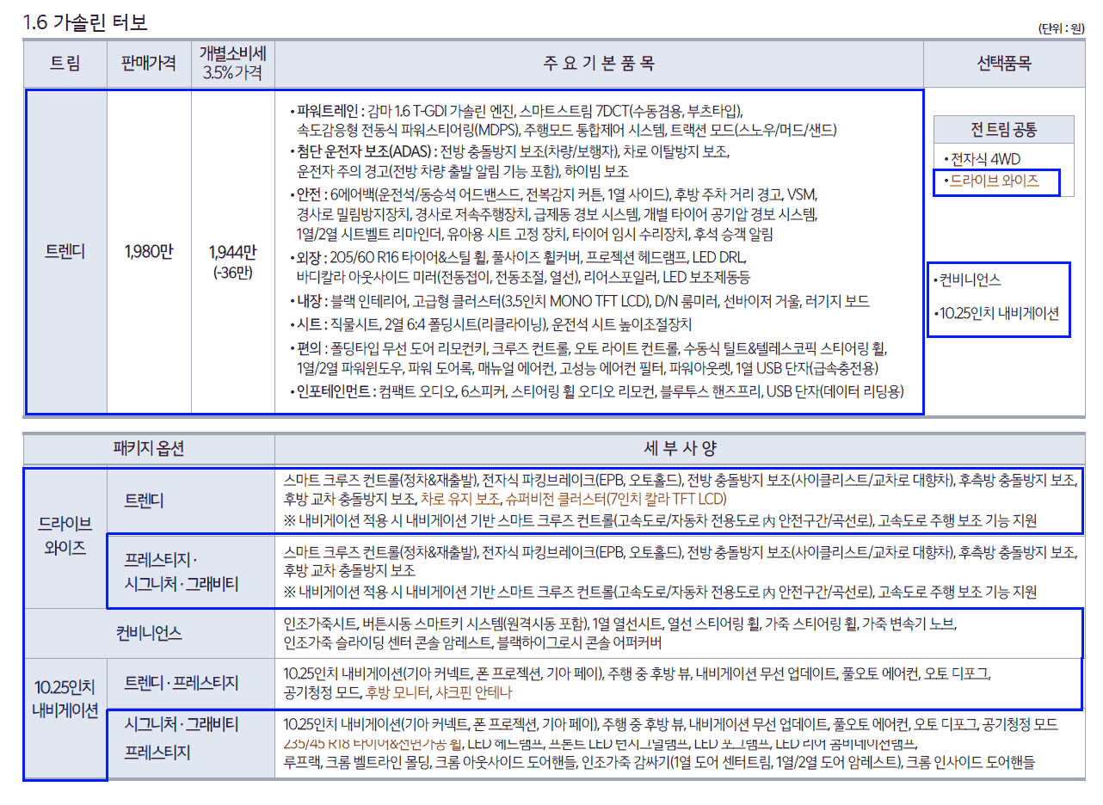
Task: Click '컴팩트 오디오, 6스피커' text
Action: pyautogui.click(x=440, y=391)
